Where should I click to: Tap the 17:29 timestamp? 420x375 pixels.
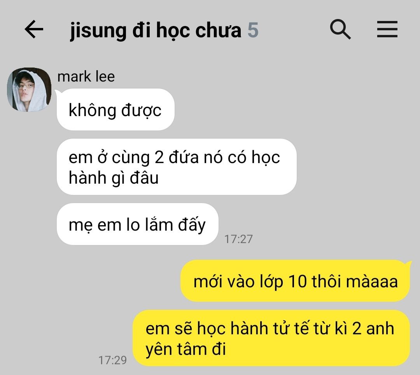point(112,360)
